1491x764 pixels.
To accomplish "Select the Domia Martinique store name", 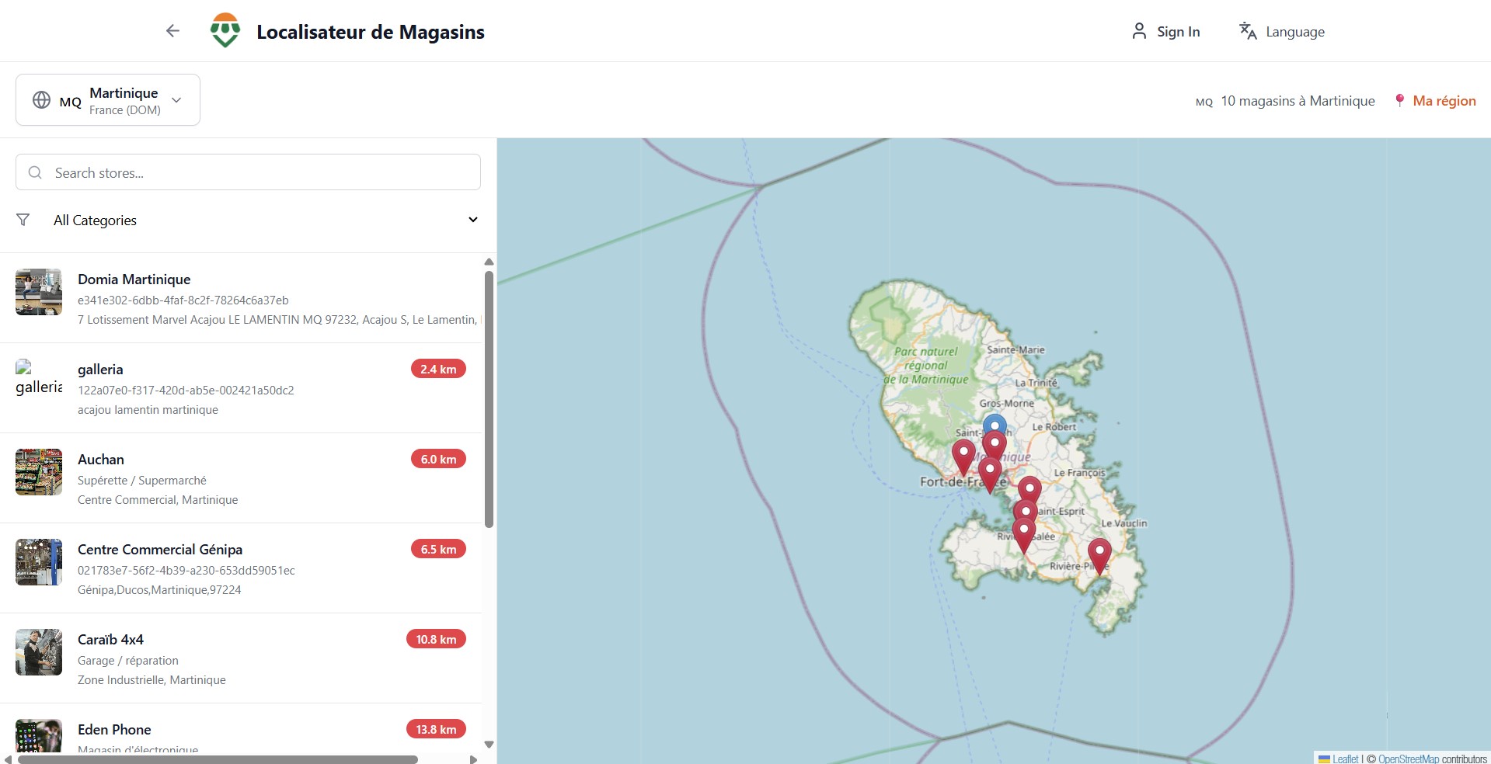I will pos(134,280).
